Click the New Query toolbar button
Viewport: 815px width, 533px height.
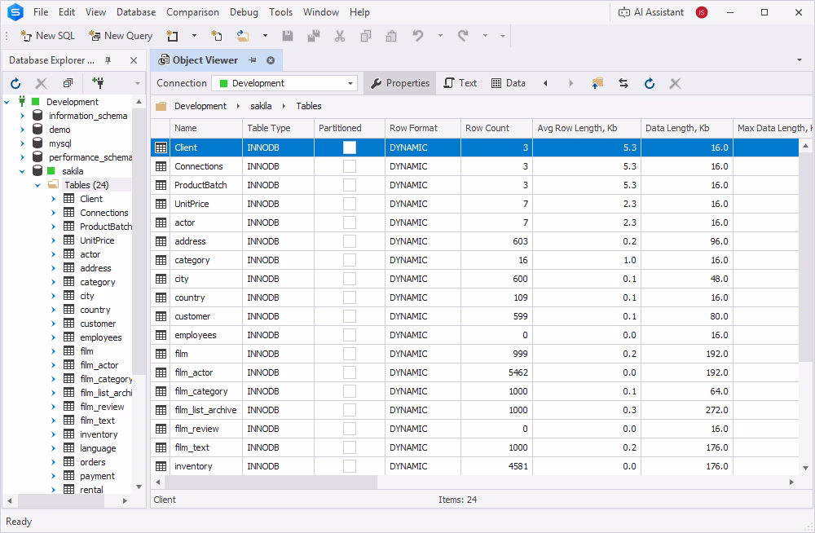[121, 35]
